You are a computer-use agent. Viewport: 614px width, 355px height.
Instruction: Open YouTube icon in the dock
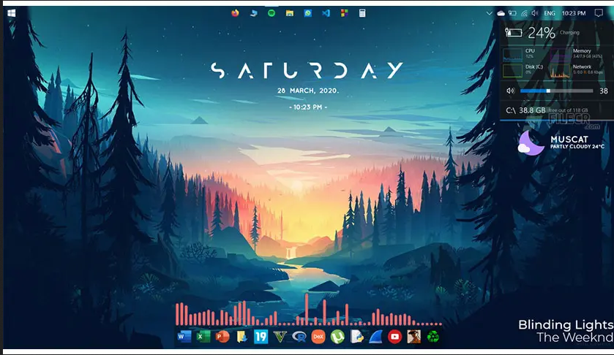pyautogui.click(x=395, y=337)
